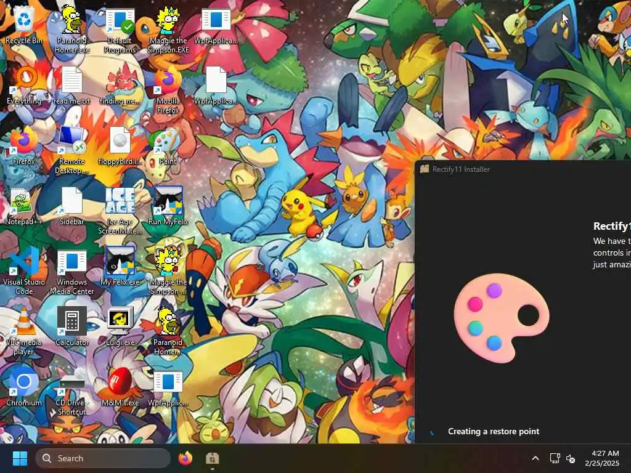Open VLC media player shortcut

pyautogui.click(x=24, y=332)
